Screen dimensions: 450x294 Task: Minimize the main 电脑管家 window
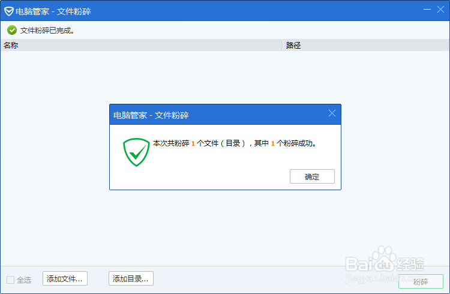[427, 10]
